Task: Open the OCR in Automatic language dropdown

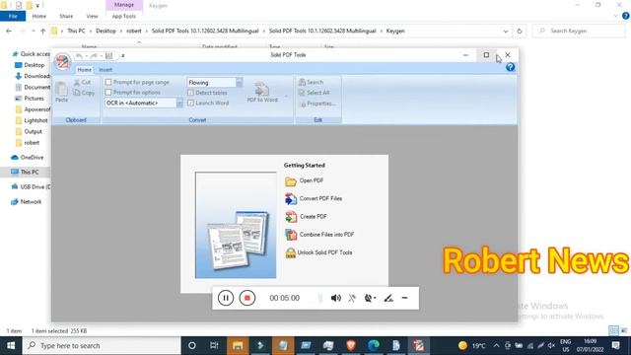Action: [x=179, y=103]
